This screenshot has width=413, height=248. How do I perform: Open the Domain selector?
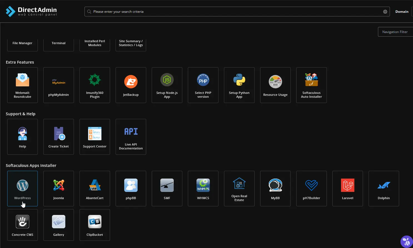point(402,12)
